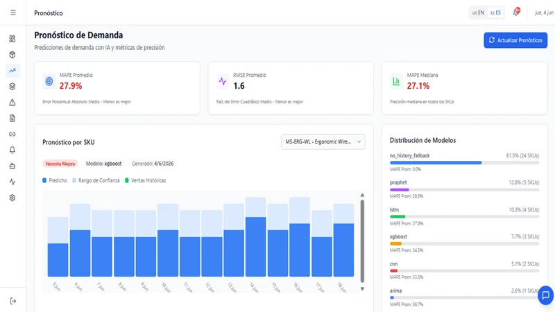Click the 27.9% MAPE Promedio value
This screenshot has width=555, height=312.
tap(71, 86)
